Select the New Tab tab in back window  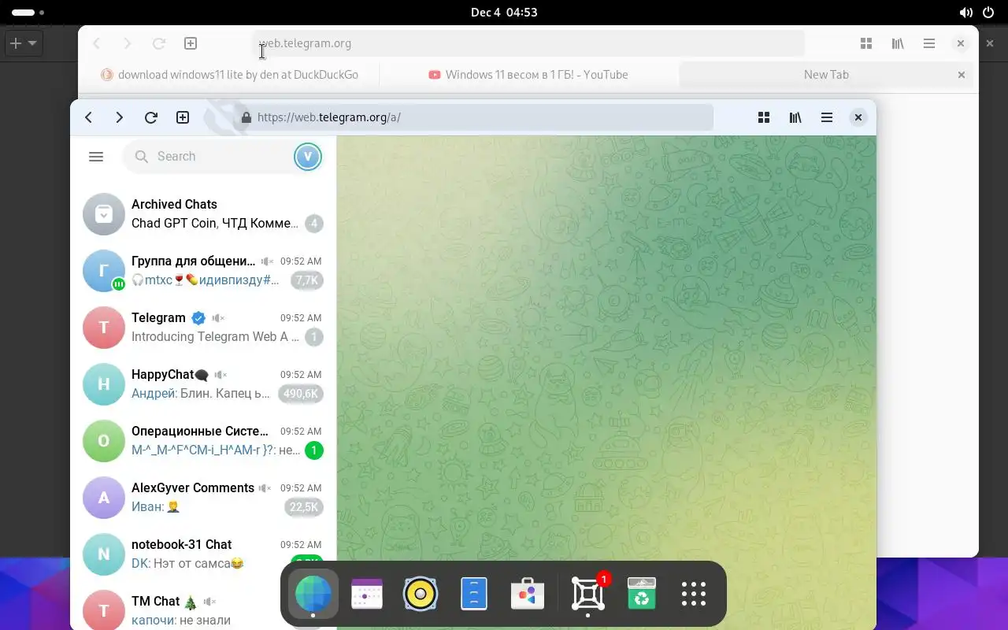[x=826, y=75]
